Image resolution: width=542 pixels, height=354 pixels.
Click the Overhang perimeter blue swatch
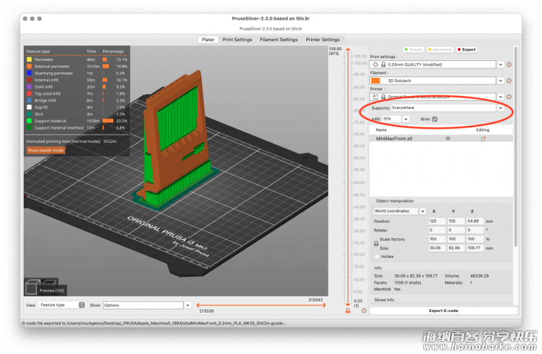point(29,73)
